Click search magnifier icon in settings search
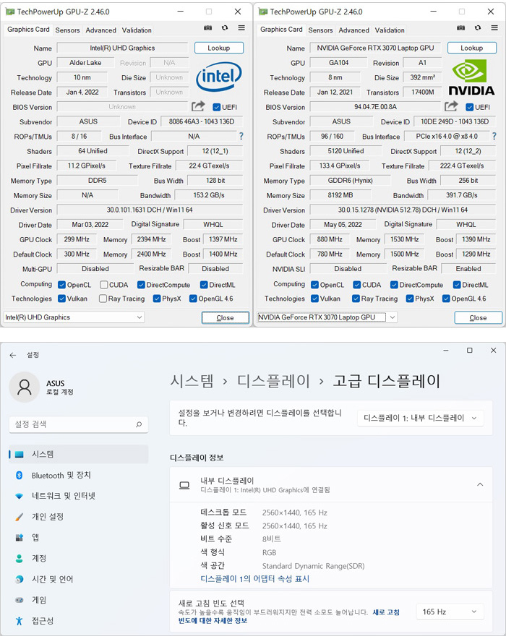The height and width of the screenshot is (639, 506). [139, 424]
